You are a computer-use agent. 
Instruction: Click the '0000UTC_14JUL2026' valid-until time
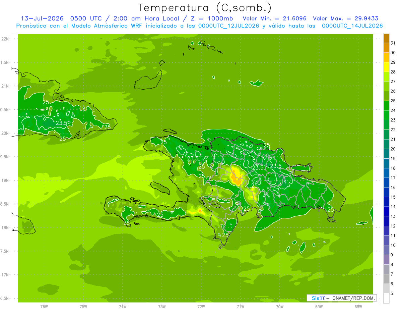coord(352,26)
